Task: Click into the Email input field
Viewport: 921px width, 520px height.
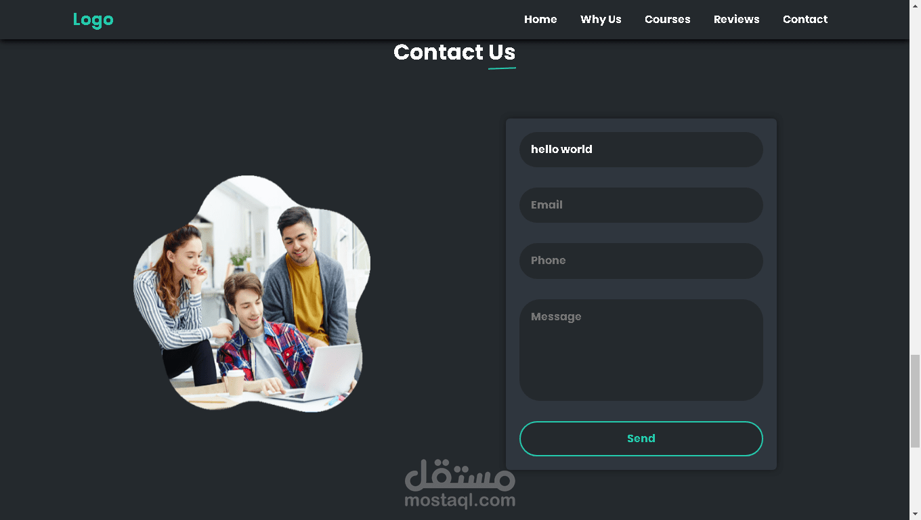Action: tap(641, 205)
